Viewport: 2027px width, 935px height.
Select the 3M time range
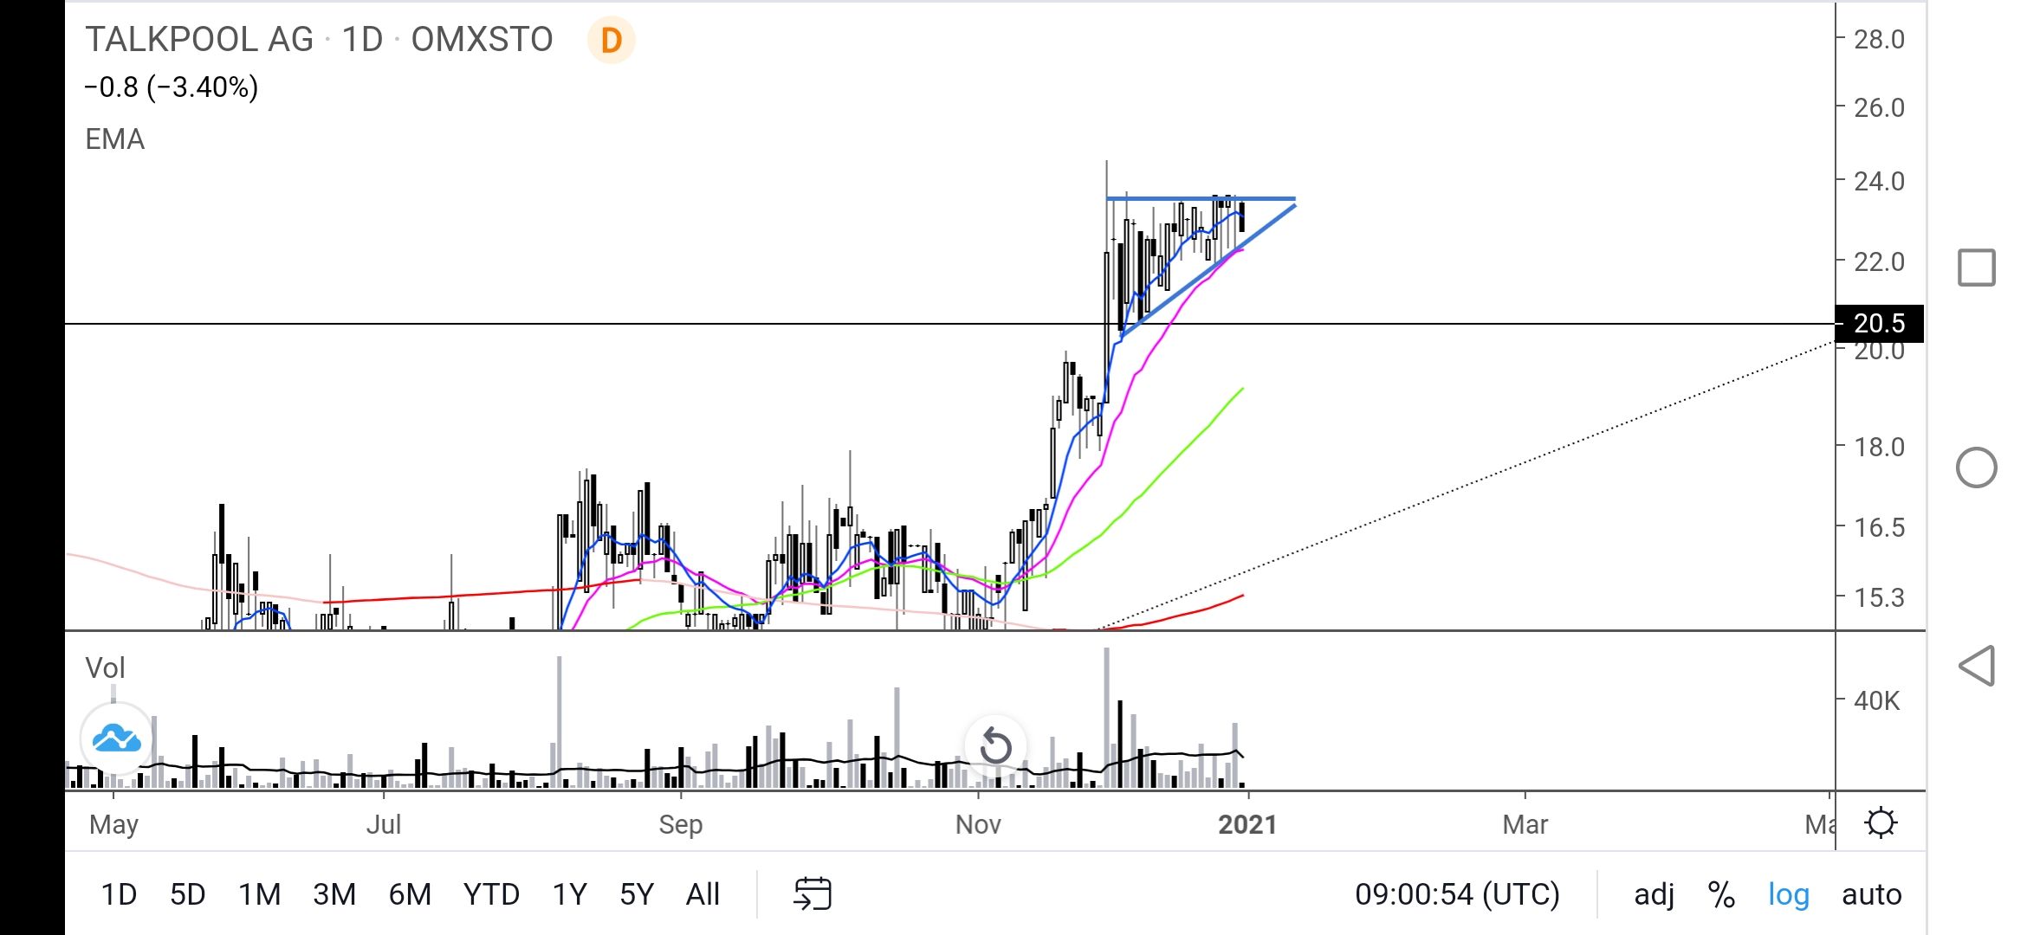334,894
